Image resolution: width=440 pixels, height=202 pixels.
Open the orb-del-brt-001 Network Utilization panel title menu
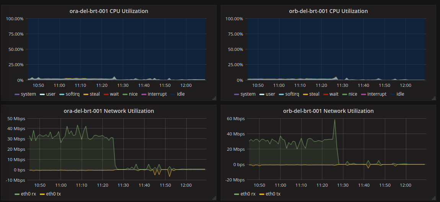pos(328,111)
